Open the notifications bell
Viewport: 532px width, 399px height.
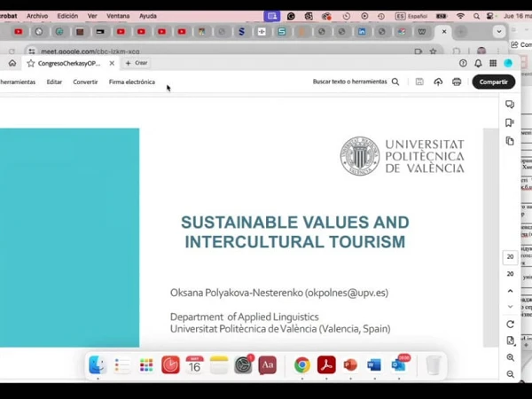pyautogui.click(x=478, y=63)
